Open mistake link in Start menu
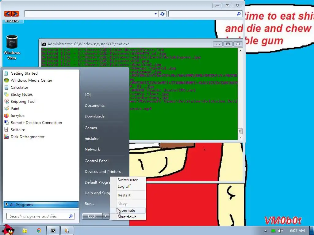Screen dimensions: 314x235 pyautogui.click(x=91, y=139)
